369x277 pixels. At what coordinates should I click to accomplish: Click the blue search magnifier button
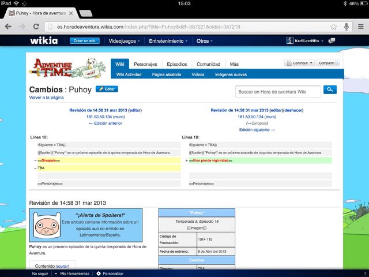click(330, 90)
